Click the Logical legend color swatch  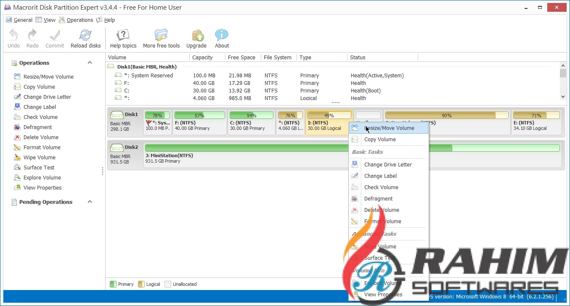[141, 284]
